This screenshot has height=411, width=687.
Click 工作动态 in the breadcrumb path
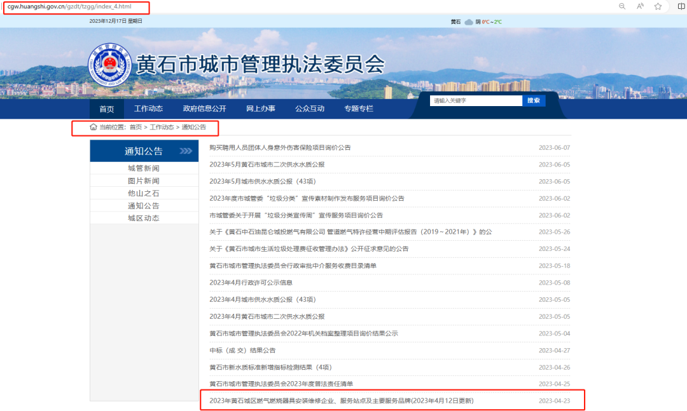pyautogui.click(x=162, y=127)
